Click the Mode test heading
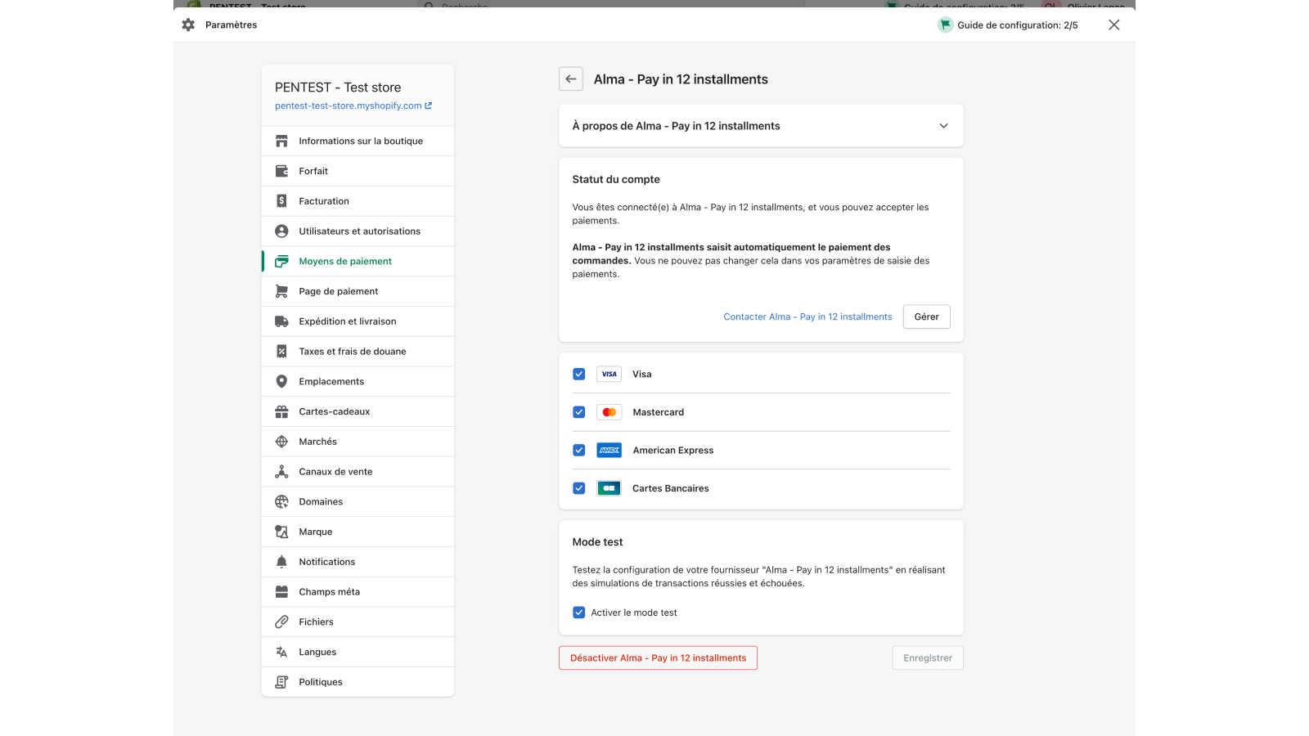 (597, 542)
